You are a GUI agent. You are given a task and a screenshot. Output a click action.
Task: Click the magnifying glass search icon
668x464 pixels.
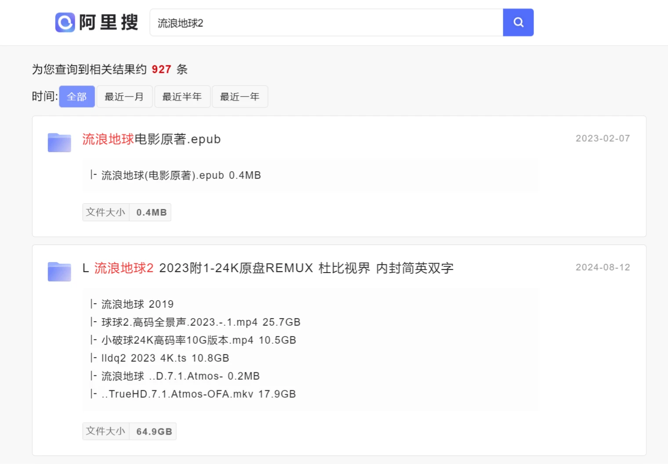point(518,22)
